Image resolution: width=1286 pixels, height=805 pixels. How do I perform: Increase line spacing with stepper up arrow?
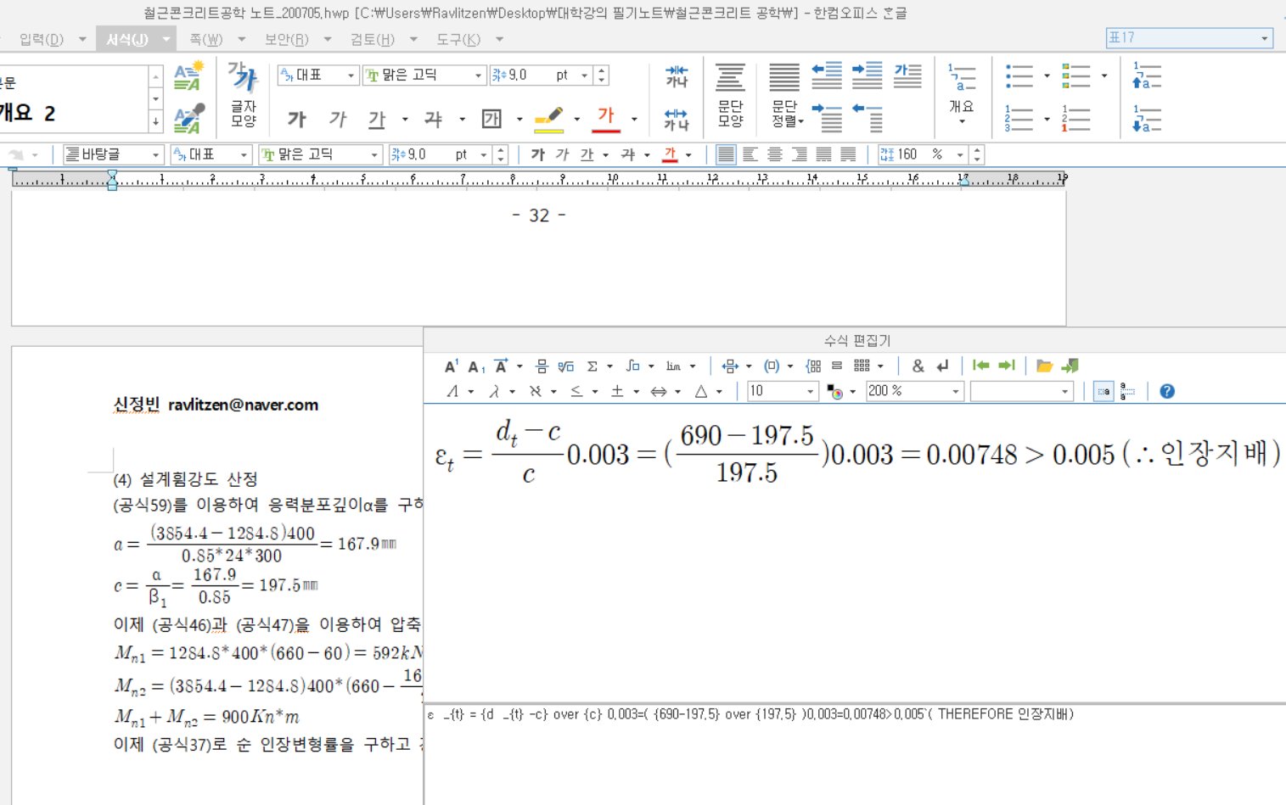coord(977,150)
